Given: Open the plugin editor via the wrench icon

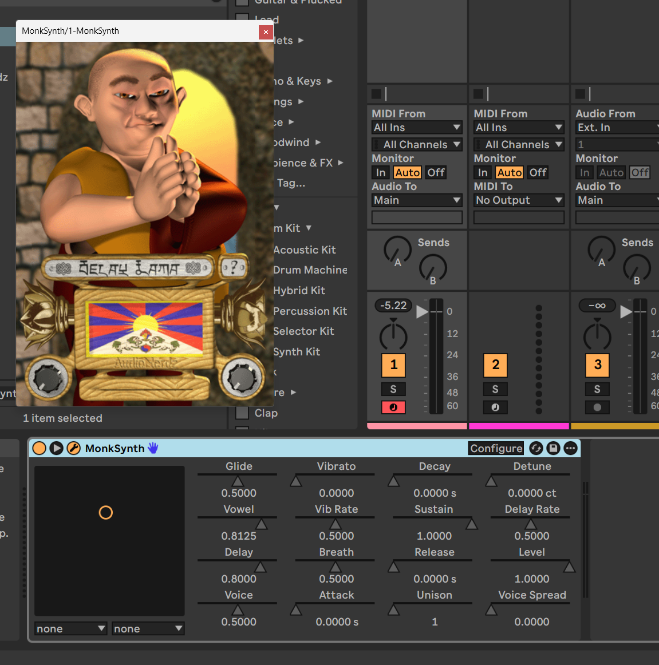Looking at the screenshot, I should click(73, 448).
